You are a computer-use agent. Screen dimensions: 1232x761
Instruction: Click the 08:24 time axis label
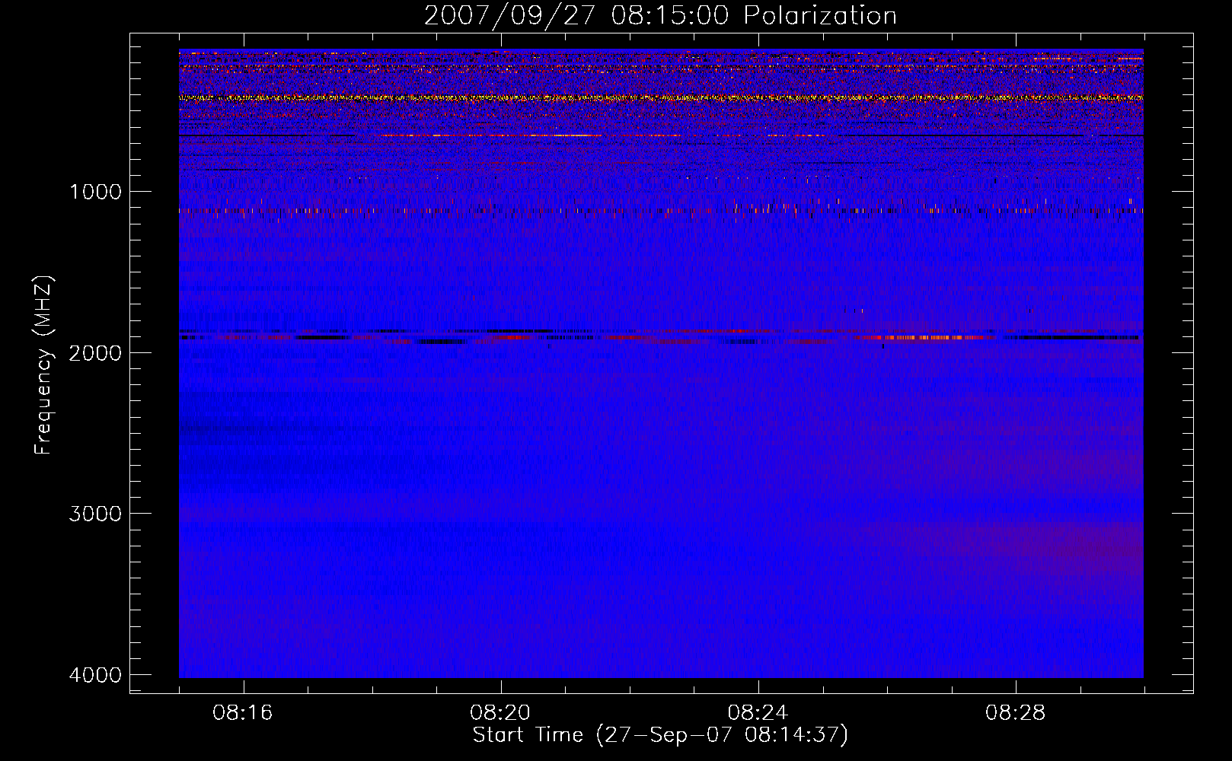pyautogui.click(x=758, y=713)
